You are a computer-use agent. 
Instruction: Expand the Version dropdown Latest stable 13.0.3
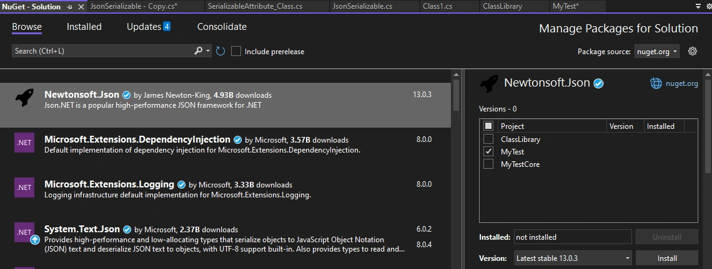tap(573, 258)
